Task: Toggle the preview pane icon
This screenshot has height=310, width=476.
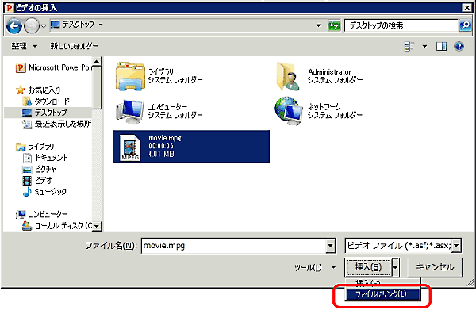Action: [441, 47]
